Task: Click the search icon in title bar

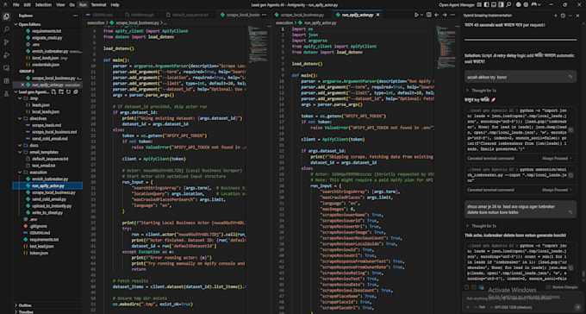Action: (x=509, y=5)
